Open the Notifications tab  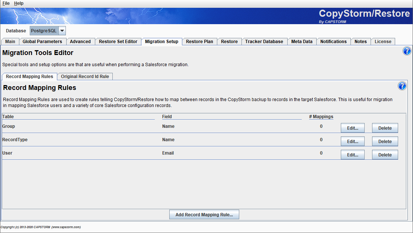333,42
